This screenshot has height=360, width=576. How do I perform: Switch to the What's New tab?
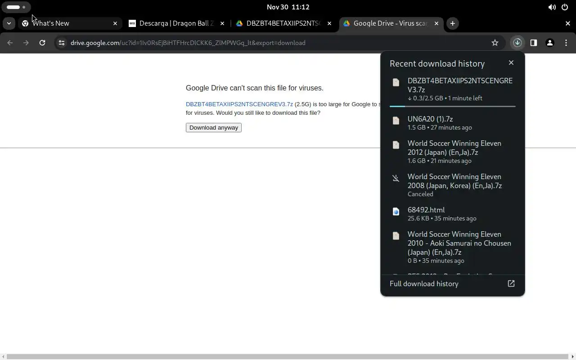70,23
